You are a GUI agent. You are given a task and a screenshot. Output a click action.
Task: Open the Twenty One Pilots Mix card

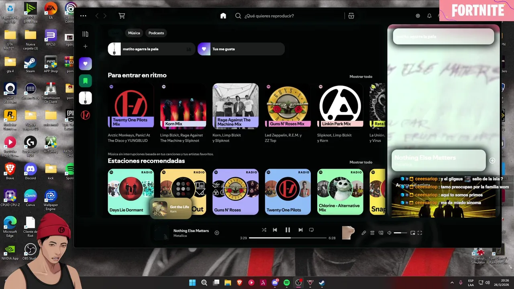tap(131, 113)
